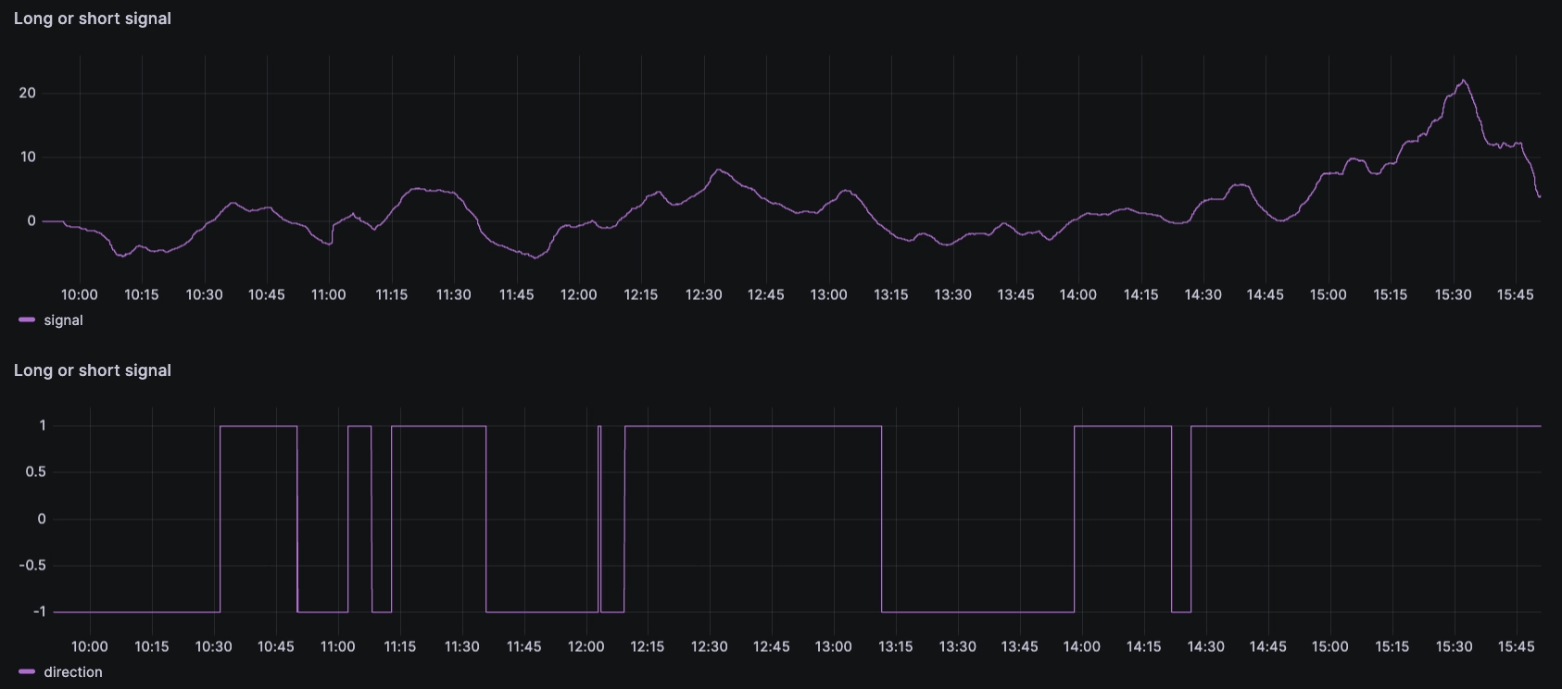The width and height of the screenshot is (1562, 689).
Task: Open the panel title menu of the signal chart
Action: pos(93,19)
